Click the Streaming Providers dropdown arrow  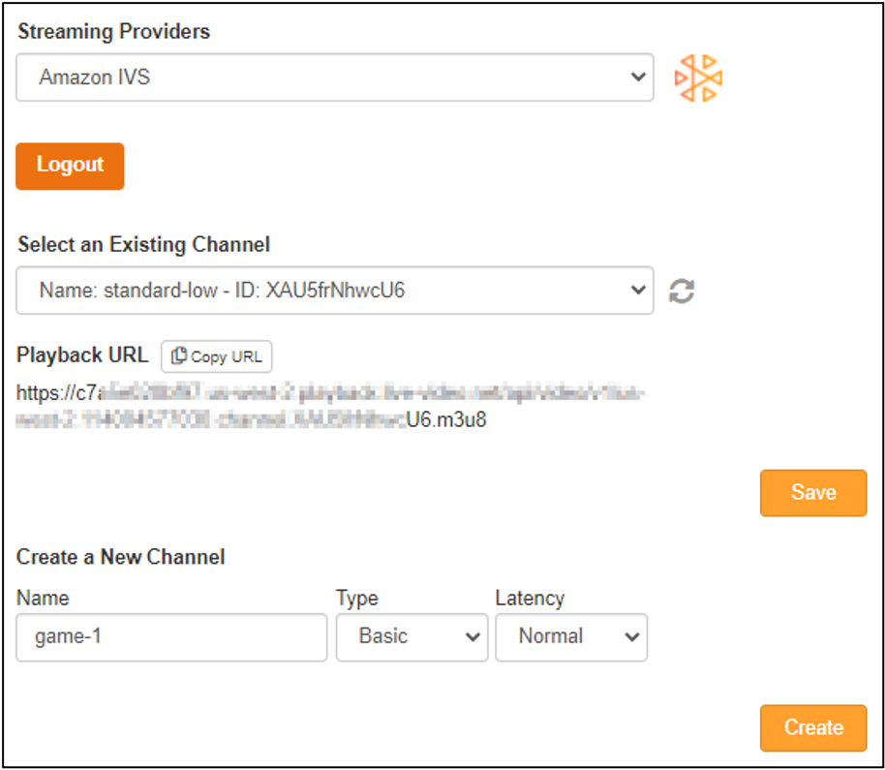638,77
